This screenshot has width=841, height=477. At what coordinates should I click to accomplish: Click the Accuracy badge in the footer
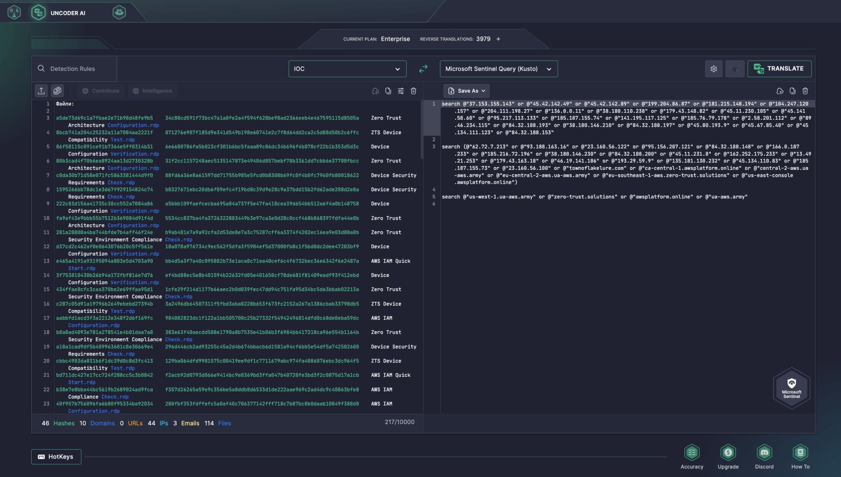(x=692, y=453)
